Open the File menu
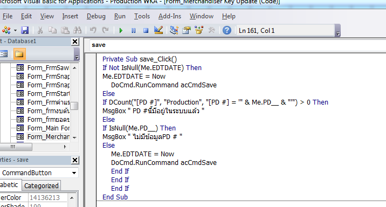Image resolution: width=386 pixels, height=207 pixels. tap(8, 16)
